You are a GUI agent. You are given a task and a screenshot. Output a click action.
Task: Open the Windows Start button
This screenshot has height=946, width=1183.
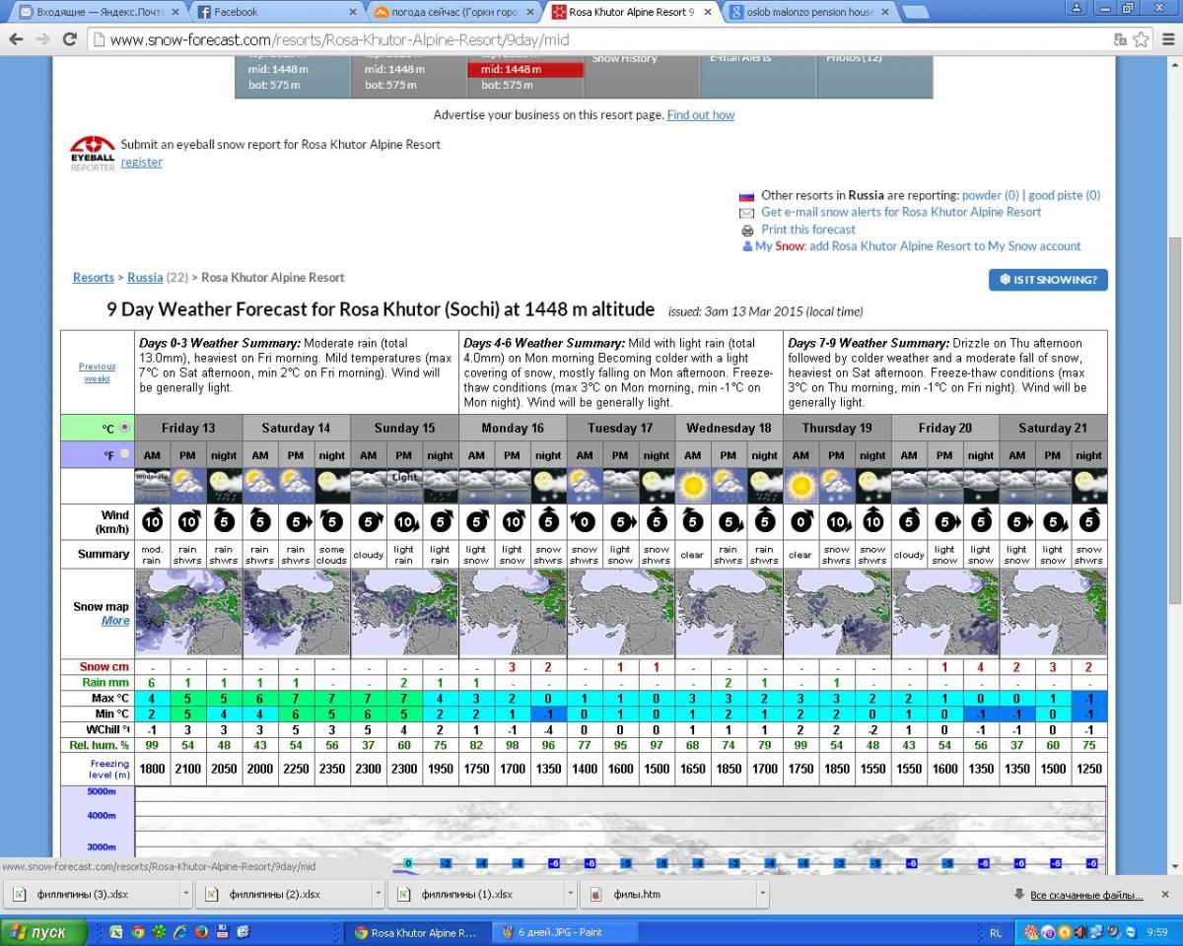pyautogui.click(x=41, y=932)
